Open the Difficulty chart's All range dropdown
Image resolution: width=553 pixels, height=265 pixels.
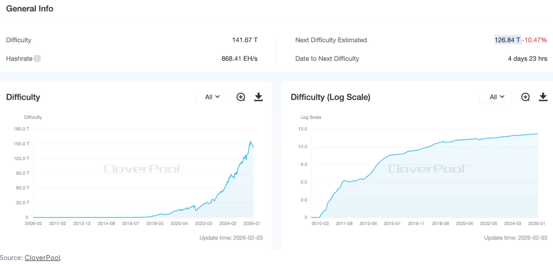[x=212, y=97]
